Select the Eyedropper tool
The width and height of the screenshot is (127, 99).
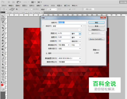pyautogui.click(x=3, y=31)
